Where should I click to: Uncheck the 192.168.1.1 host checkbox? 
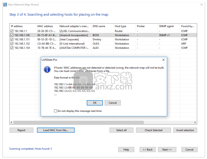pos(12,31)
